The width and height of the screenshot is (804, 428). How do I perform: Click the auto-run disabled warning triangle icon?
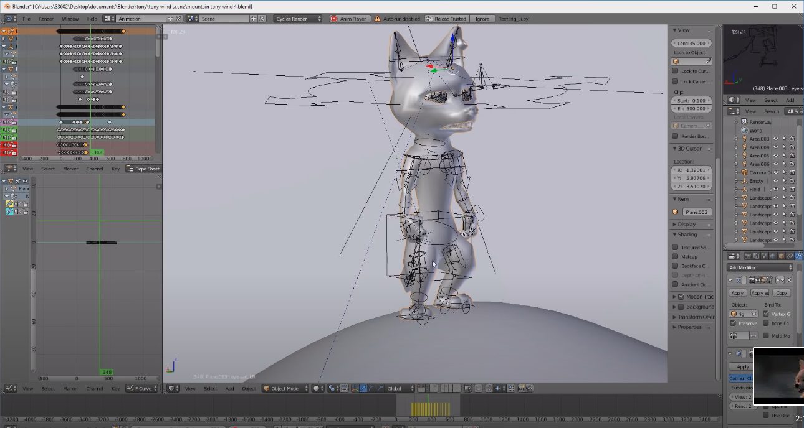click(378, 19)
